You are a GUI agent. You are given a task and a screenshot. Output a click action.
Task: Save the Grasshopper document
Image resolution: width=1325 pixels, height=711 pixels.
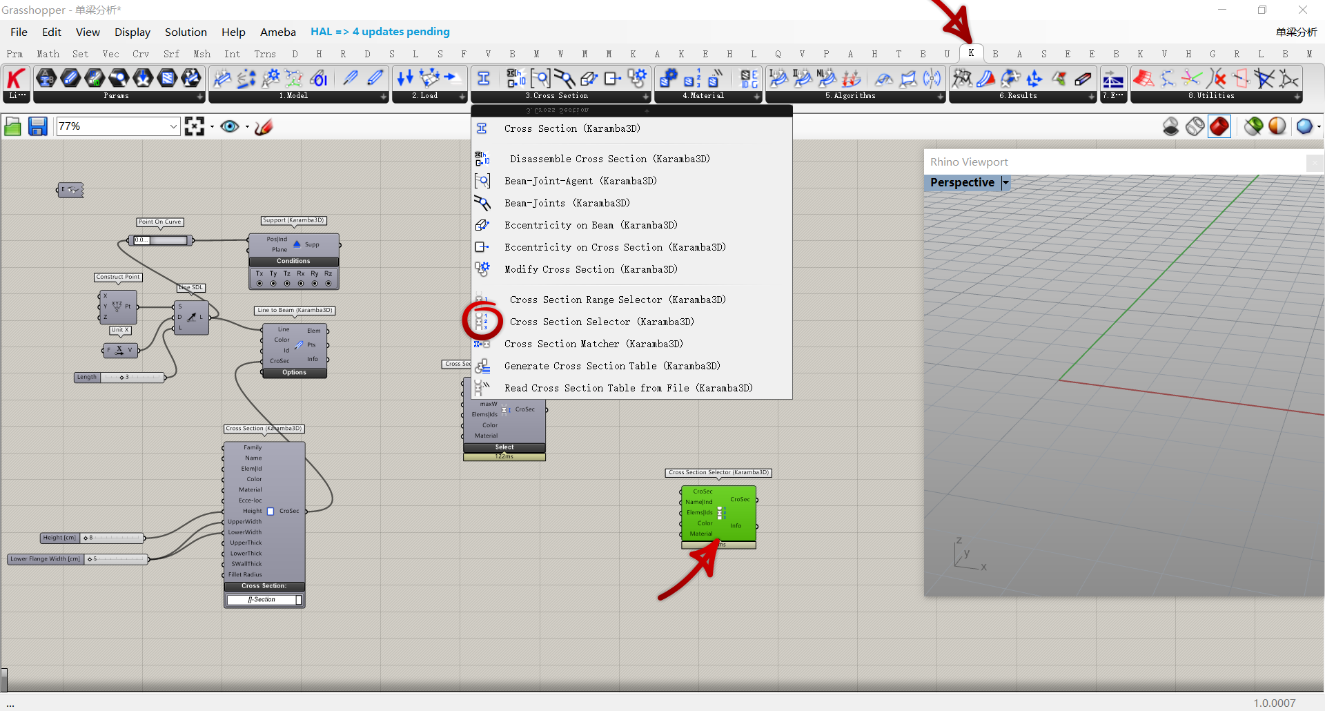pyautogui.click(x=37, y=126)
